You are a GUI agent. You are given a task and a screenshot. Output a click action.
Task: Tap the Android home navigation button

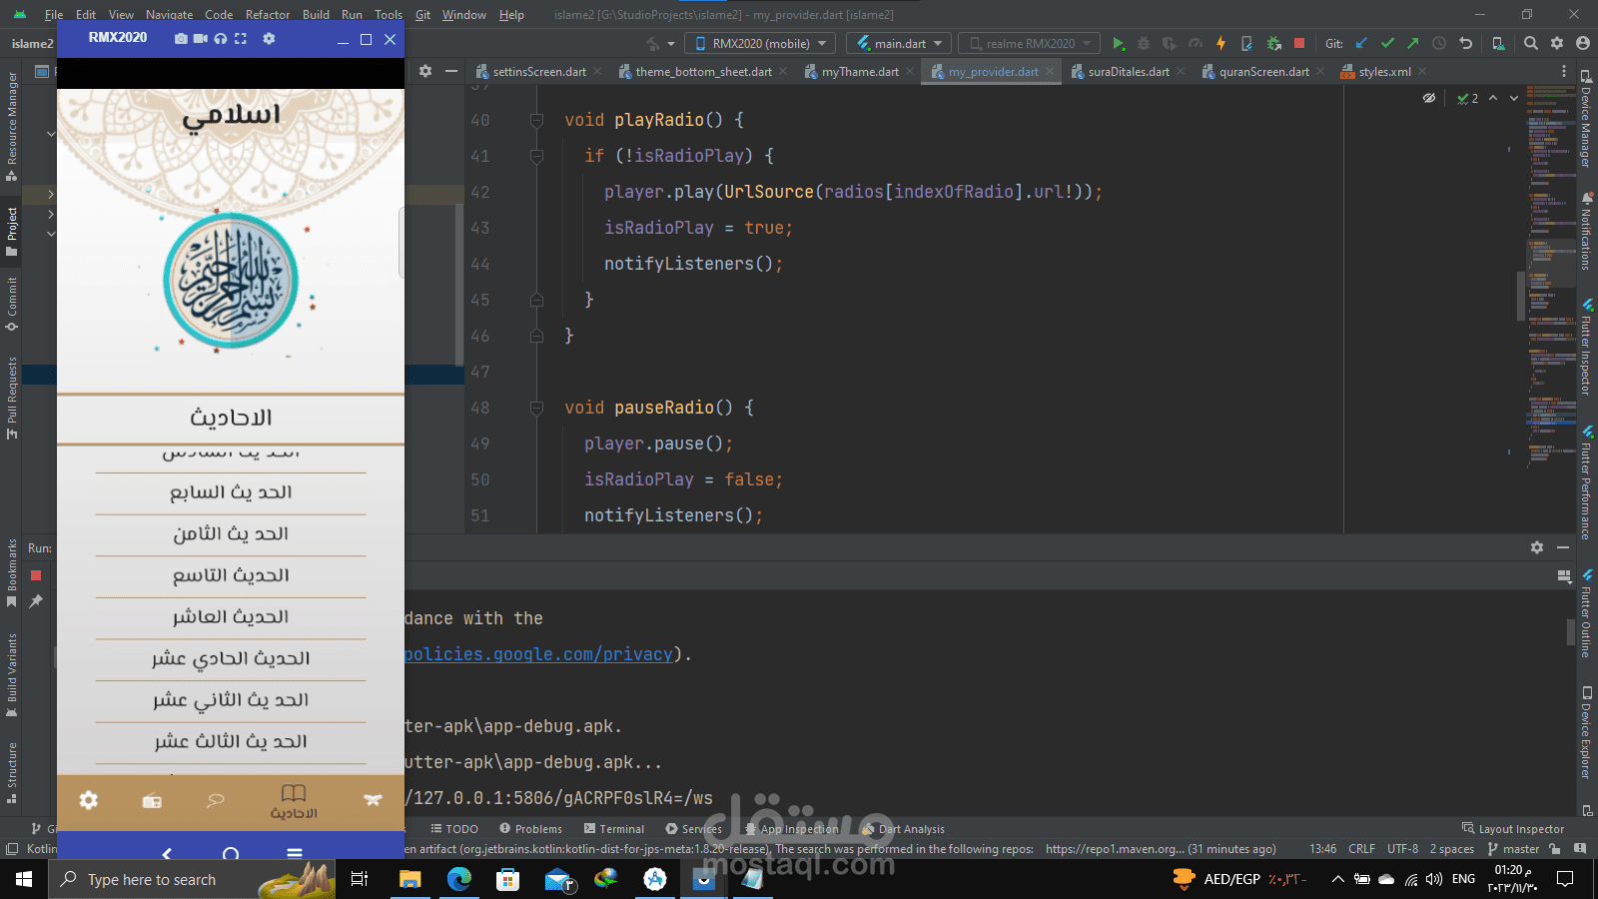coord(231,854)
